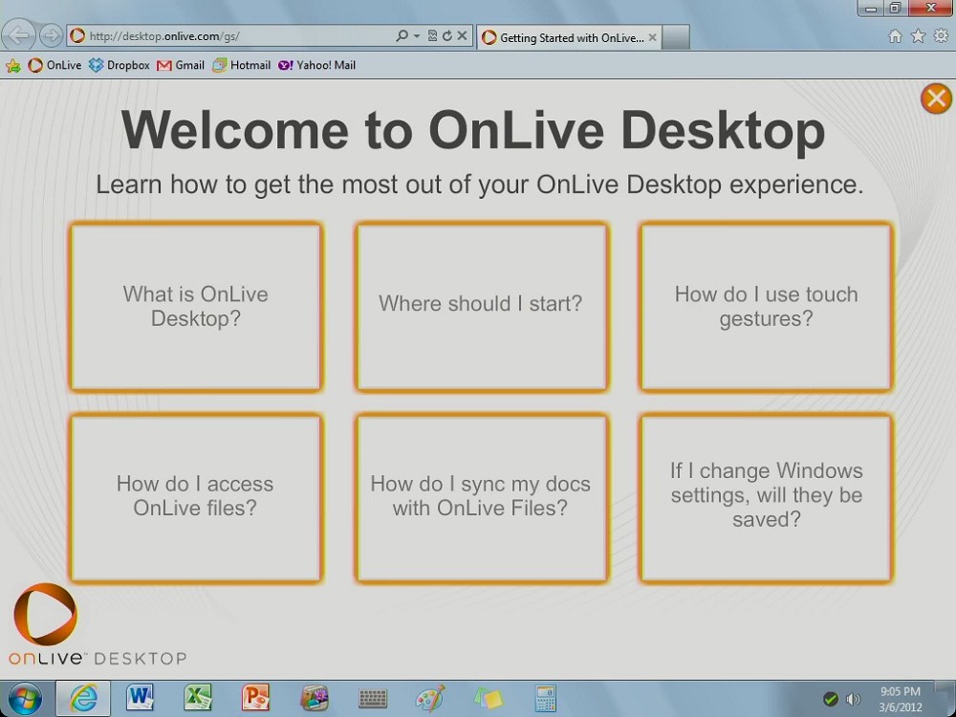Open browser Tools gear icon
This screenshot has height=717, width=956.
tap(941, 36)
